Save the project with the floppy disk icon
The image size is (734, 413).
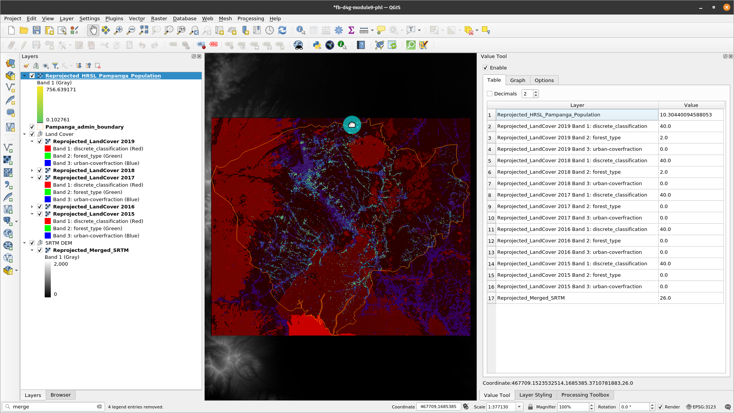[36, 30]
